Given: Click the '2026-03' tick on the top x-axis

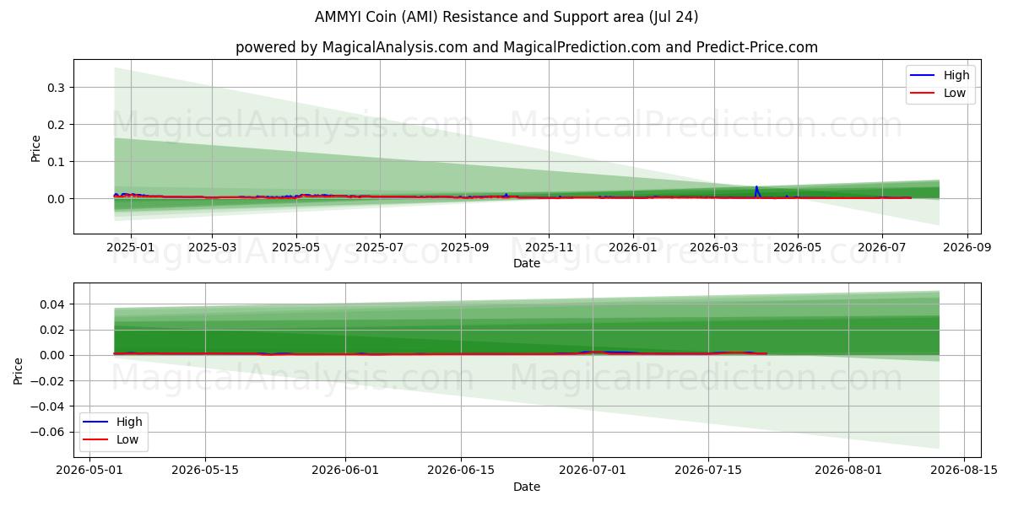Looking at the screenshot, I should [714, 248].
